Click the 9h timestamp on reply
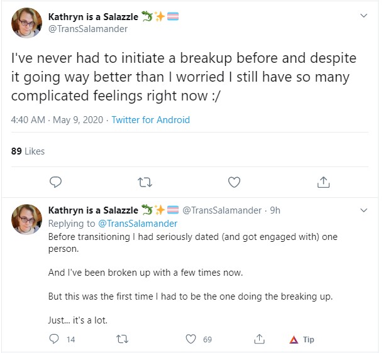Image resolution: width=383 pixels, height=353 pixels. [275, 210]
